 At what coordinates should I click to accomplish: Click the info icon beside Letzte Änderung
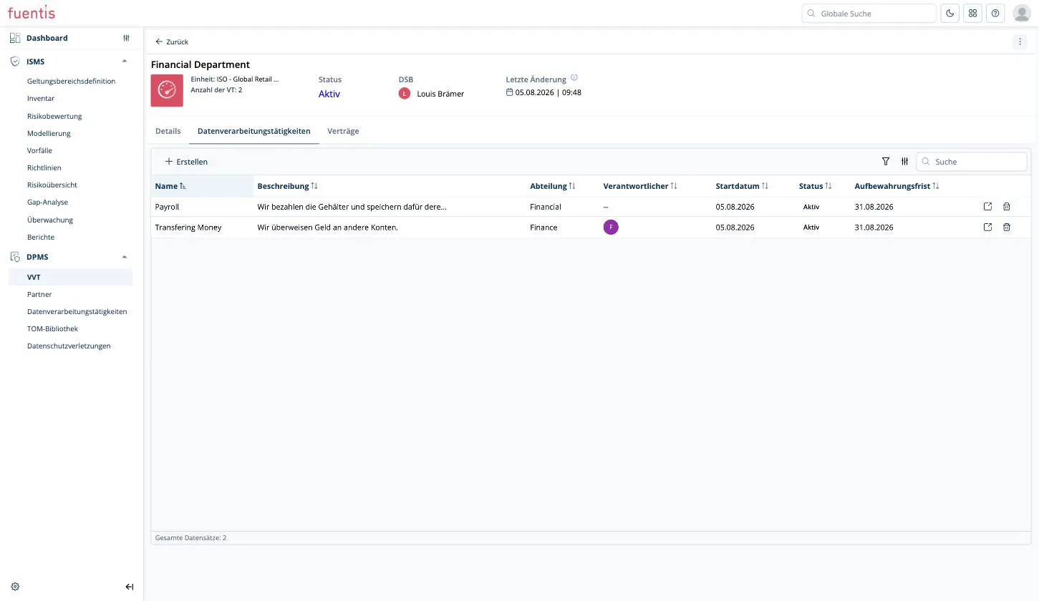tap(574, 78)
